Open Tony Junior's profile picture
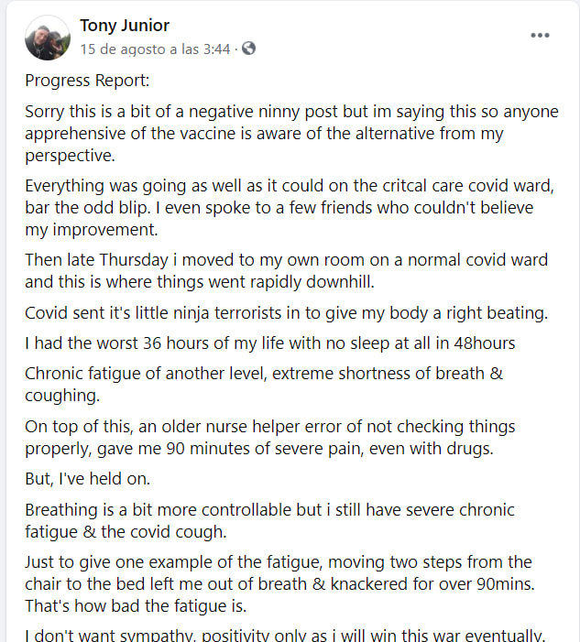This screenshot has width=580, height=642. pyautogui.click(x=47, y=38)
